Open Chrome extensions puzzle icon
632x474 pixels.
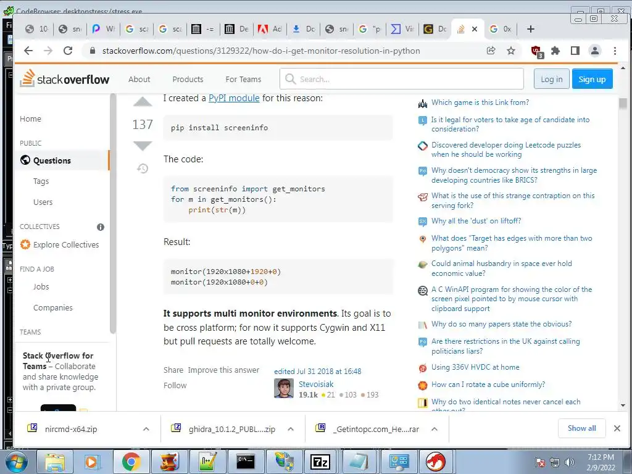tap(555, 51)
